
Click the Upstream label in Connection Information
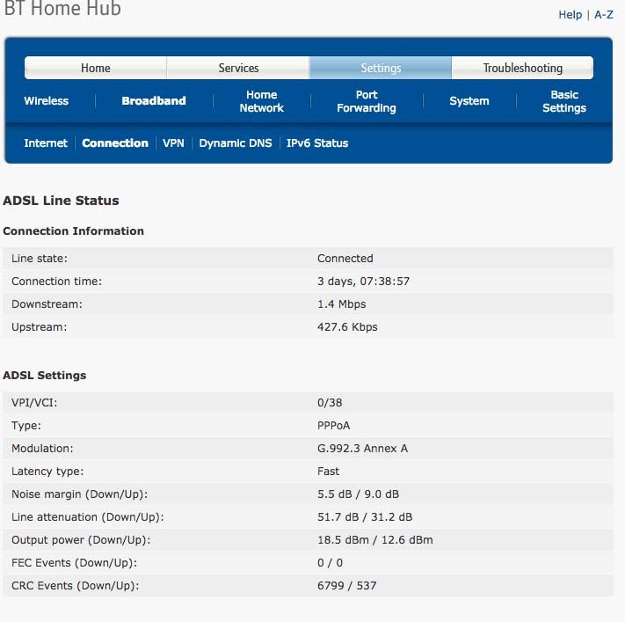tap(39, 327)
